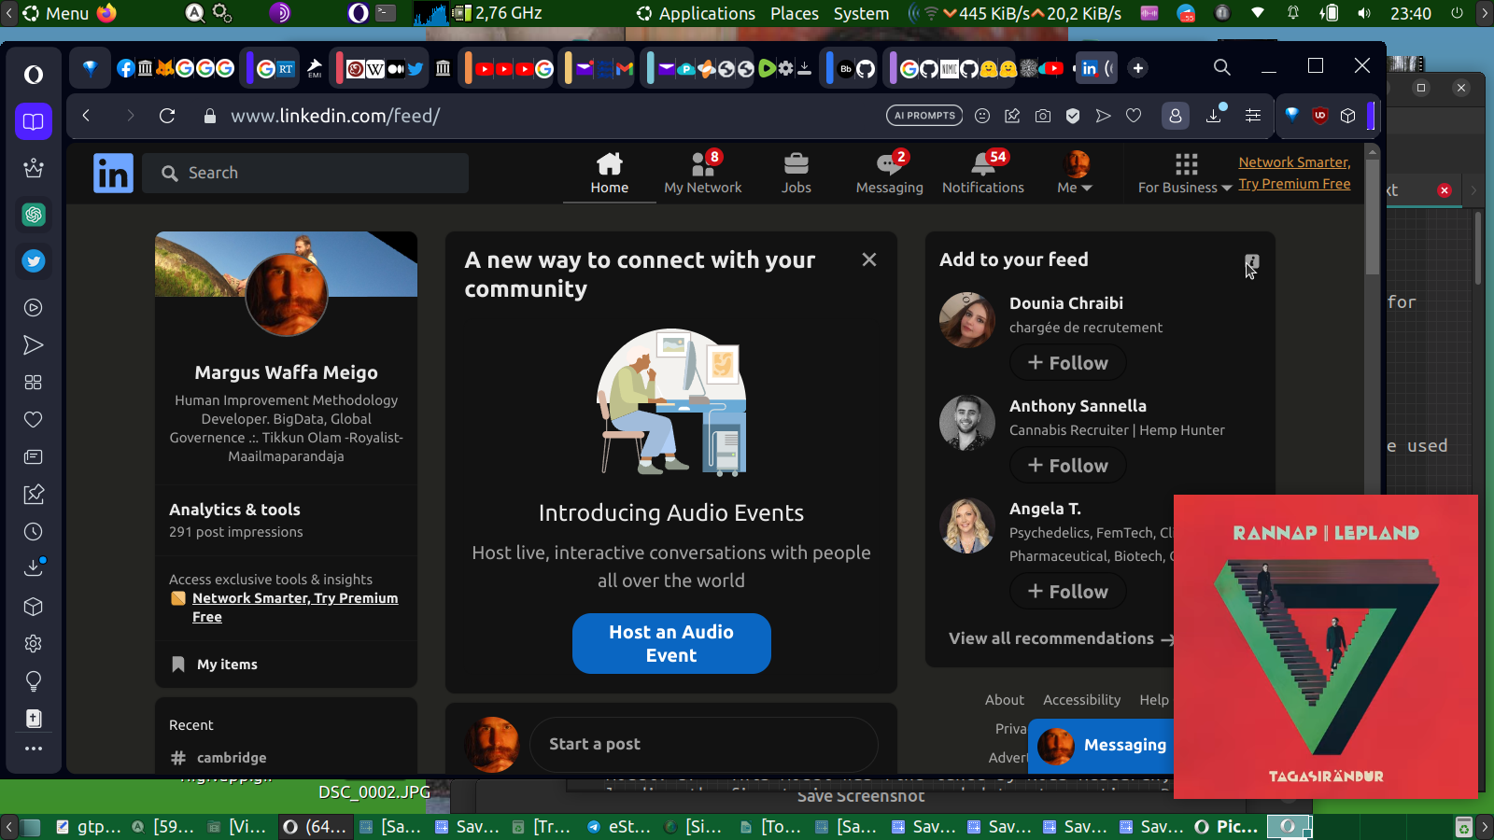Open My items in the profile card

pos(227,665)
